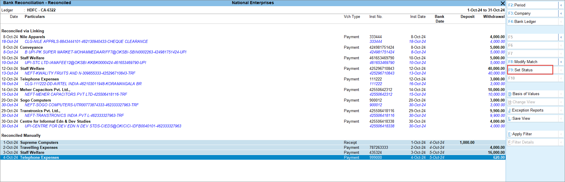Screen dimensions: 565x182
Task: Select the Meher Capacitors Pvt. Ltd. entry
Action: [253, 90]
